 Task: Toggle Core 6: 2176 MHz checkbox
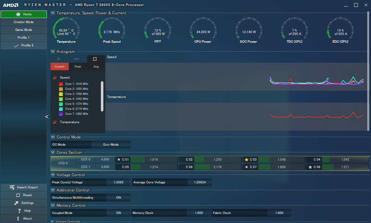(x=61, y=109)
